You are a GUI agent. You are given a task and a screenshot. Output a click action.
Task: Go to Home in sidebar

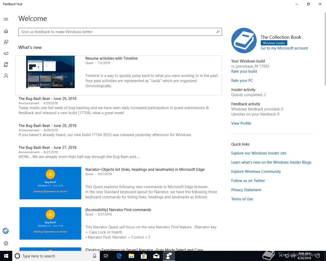click(6, 31)
